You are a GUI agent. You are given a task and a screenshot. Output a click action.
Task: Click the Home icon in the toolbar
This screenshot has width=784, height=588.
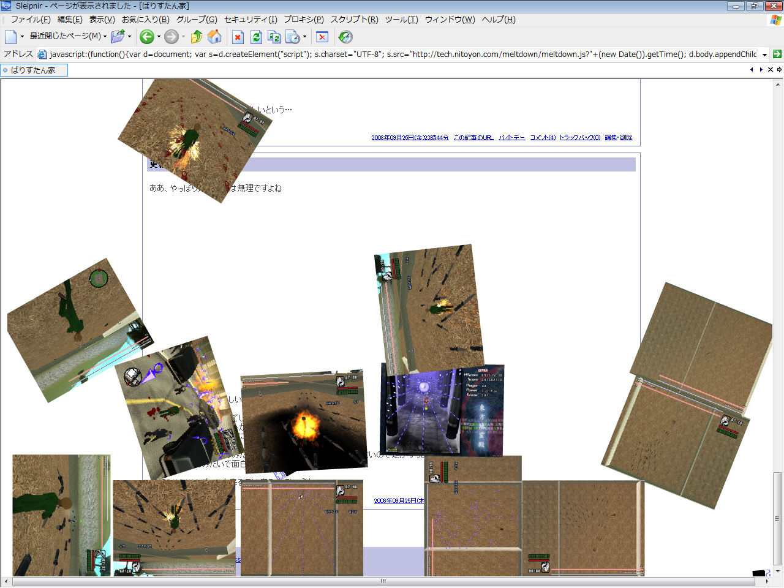[214, 37]
